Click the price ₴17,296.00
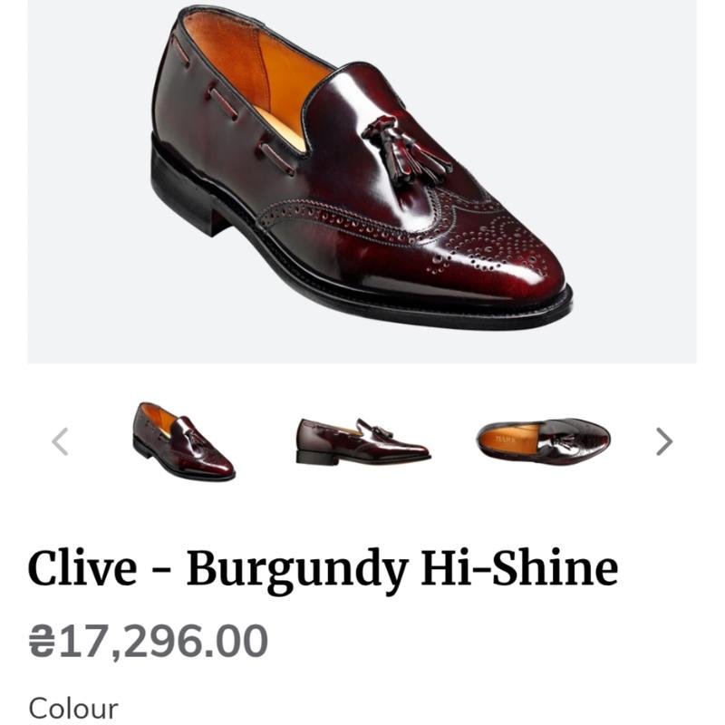 [x=149, y=641]
